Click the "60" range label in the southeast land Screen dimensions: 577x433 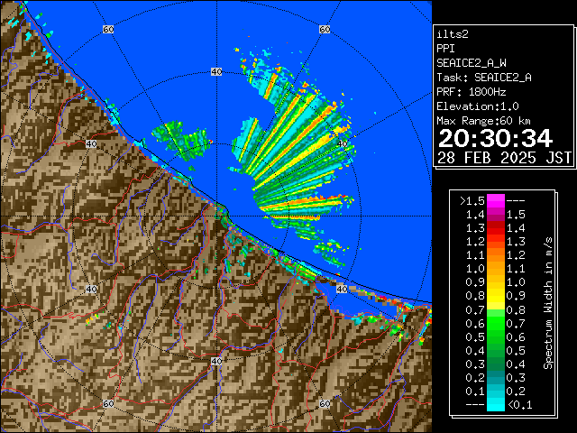coord(325,404)
